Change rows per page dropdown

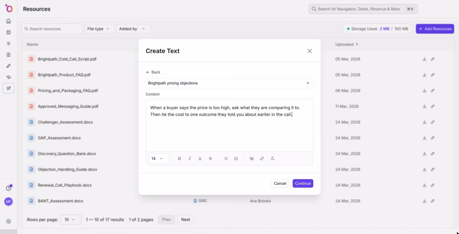71,219
